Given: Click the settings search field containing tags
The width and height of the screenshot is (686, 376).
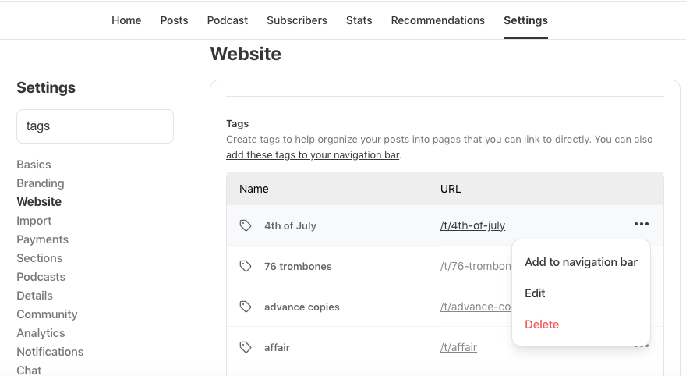Looking at the screenshot, I should coord(95,126).
